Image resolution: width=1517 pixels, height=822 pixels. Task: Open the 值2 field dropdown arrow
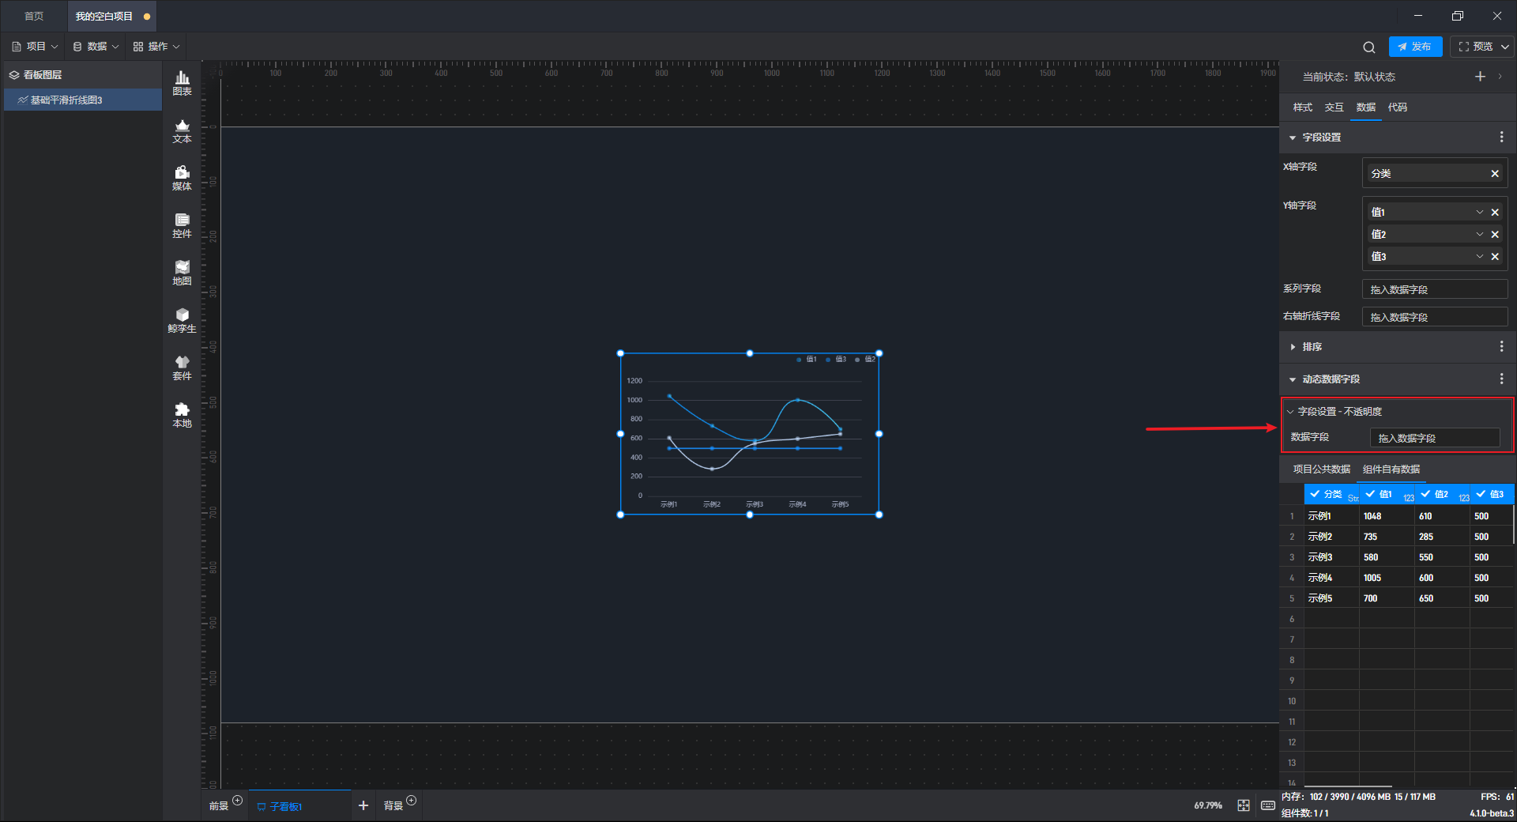pos(1479,235)
